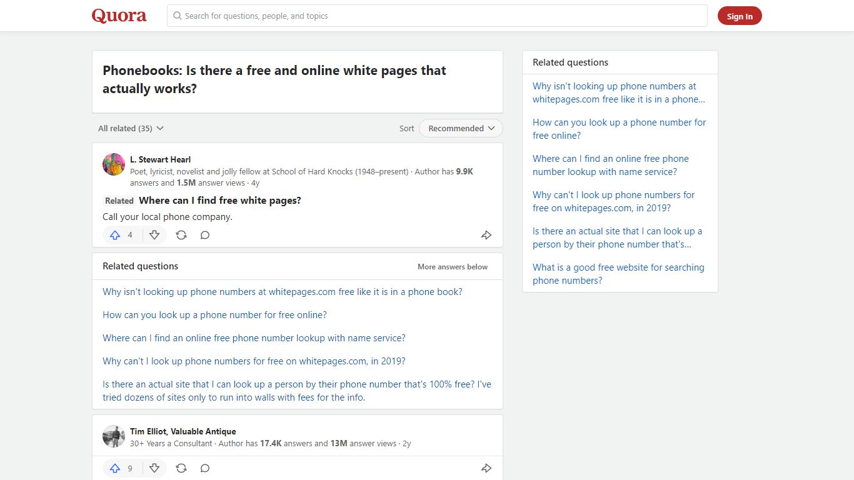Reshare L. Stewart Hearl's answer

tap(181, 235)
